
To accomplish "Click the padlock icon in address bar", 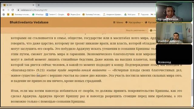I will pyautogui.click(x=18, y=10).
